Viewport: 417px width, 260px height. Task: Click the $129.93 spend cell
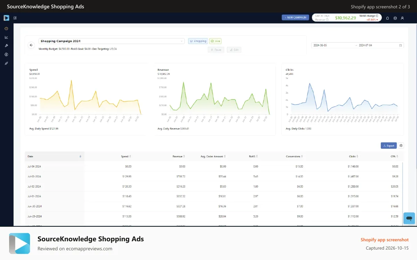coord(128,176)
